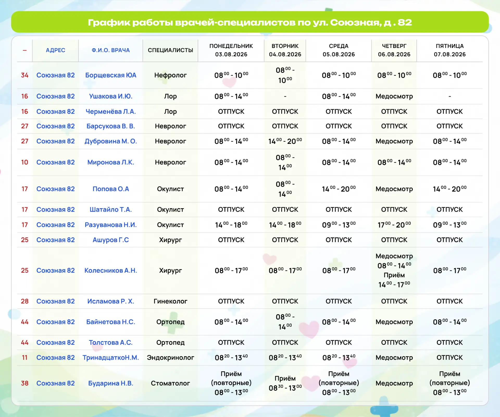Open doctor name "Ашуров Г.С"
Image resolution: width=500 pixels, height=417 pixels.
tap(111, 240)
